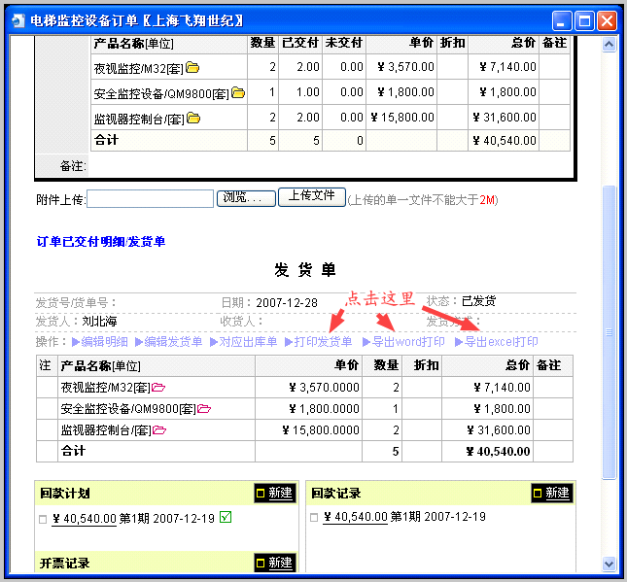The image size is (627, 582).
Task: Click the green checkmark icon in 回款计划
Action: pos(226,517)
